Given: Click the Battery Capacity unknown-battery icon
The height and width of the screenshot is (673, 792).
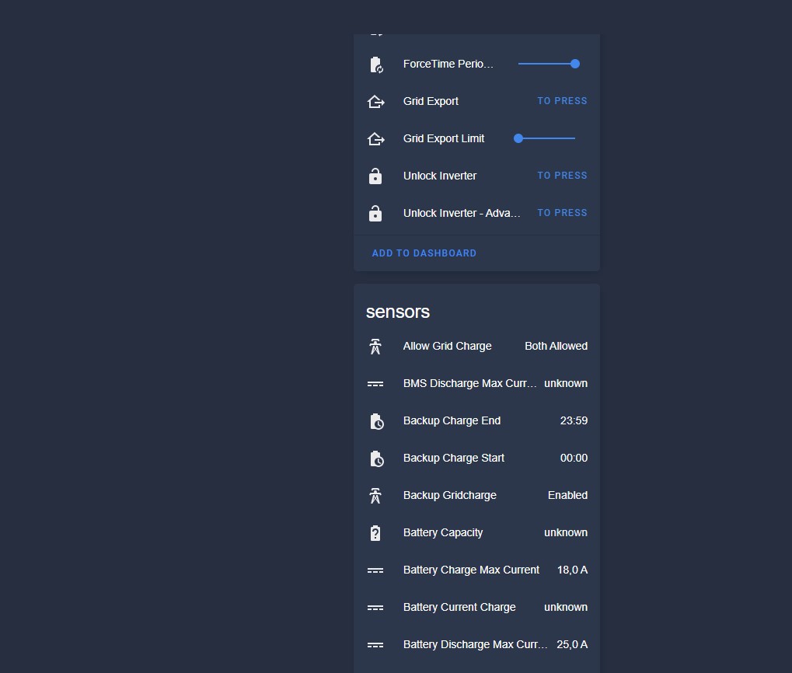Looking at the screenshot, I should (375, 533).
